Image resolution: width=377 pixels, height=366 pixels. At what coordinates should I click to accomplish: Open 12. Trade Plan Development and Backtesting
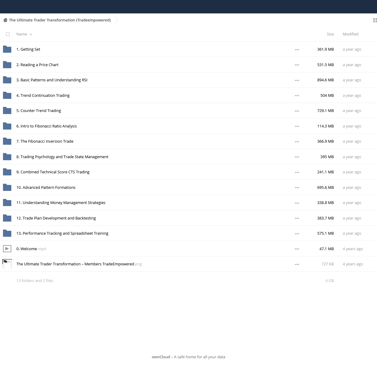click(56, 218)
